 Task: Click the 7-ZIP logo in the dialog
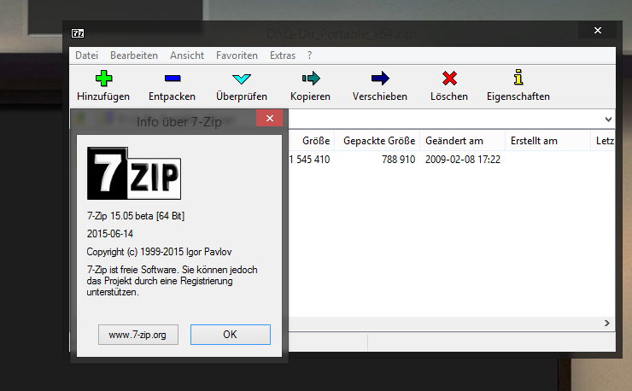134,173
